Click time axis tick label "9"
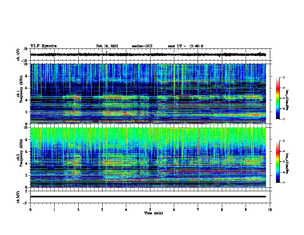304x235 pixels. pos(246,210)
